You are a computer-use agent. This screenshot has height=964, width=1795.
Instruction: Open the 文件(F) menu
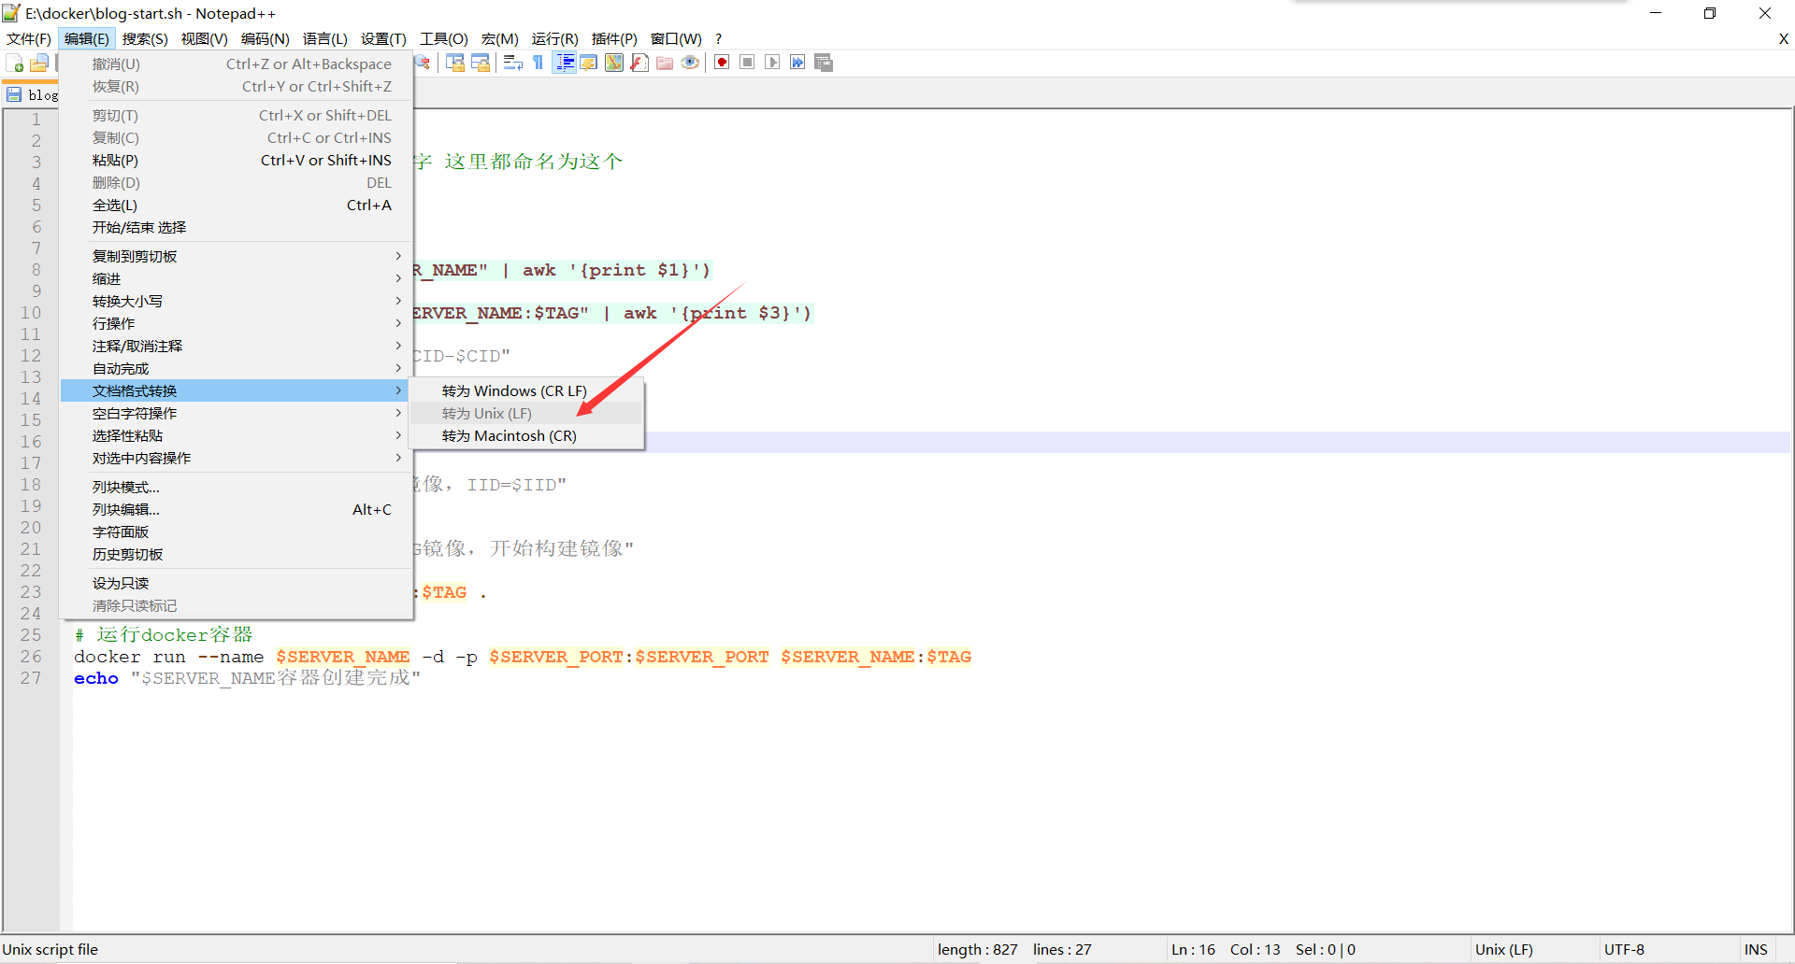pyautogui.click(x=29, y=38)
